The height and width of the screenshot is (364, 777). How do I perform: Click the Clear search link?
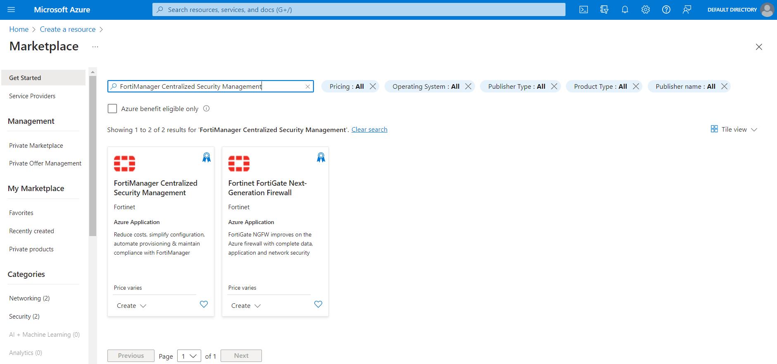(369, 130)
